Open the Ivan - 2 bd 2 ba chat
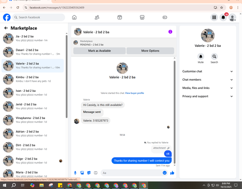242x189 pixels. (32, 93)
